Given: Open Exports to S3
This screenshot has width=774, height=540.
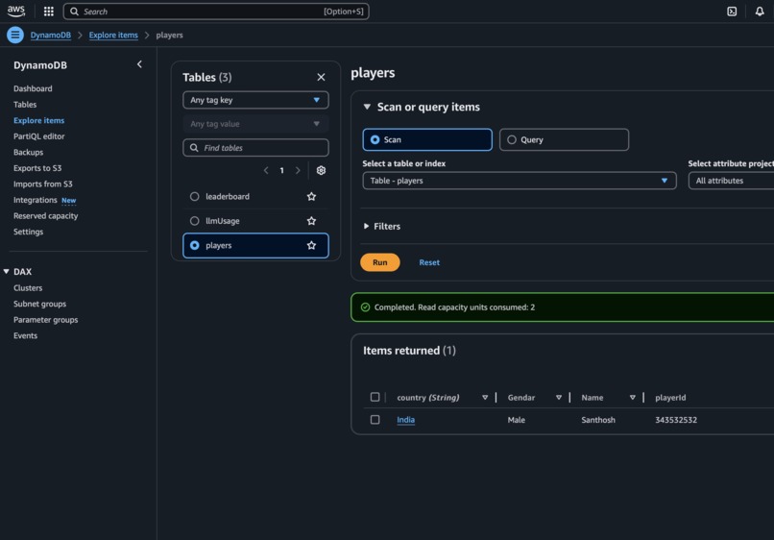Looking at the screenshot, I should 37,168.
